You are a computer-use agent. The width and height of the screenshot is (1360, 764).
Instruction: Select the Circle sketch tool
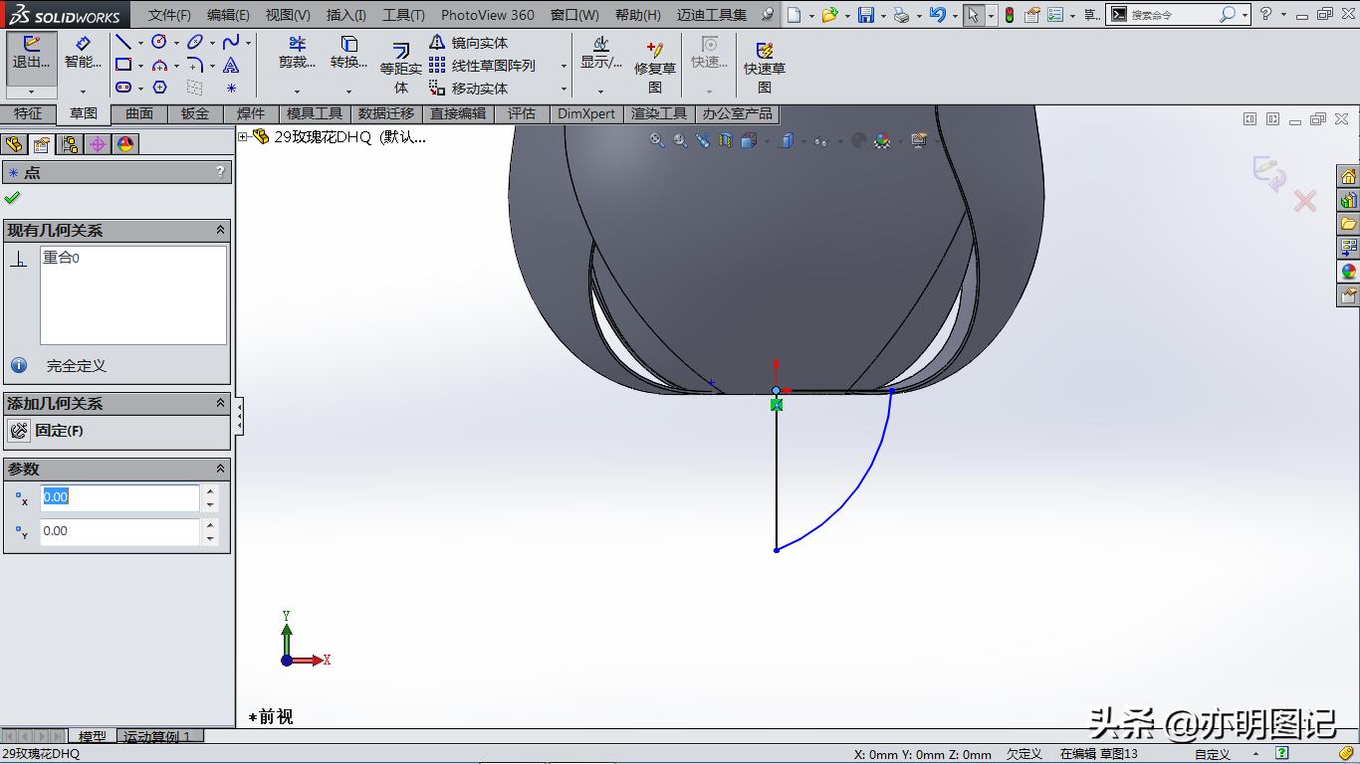tap(159, 42)
